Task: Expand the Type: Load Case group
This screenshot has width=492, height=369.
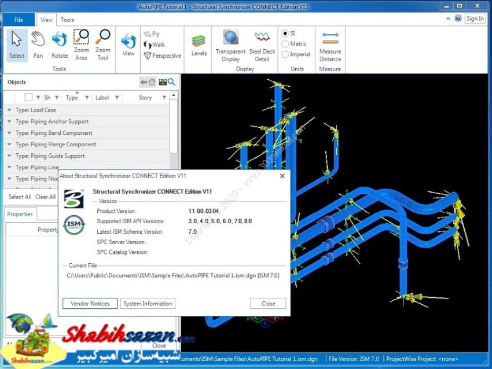Action: (9, 110)
